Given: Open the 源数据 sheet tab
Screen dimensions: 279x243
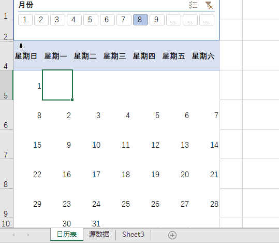Looking at the screenshot, I should point(99,234).
